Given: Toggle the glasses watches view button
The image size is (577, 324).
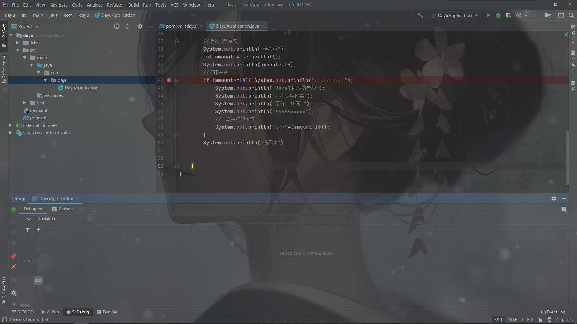Looking at the screenshot, I should point(38,280).
